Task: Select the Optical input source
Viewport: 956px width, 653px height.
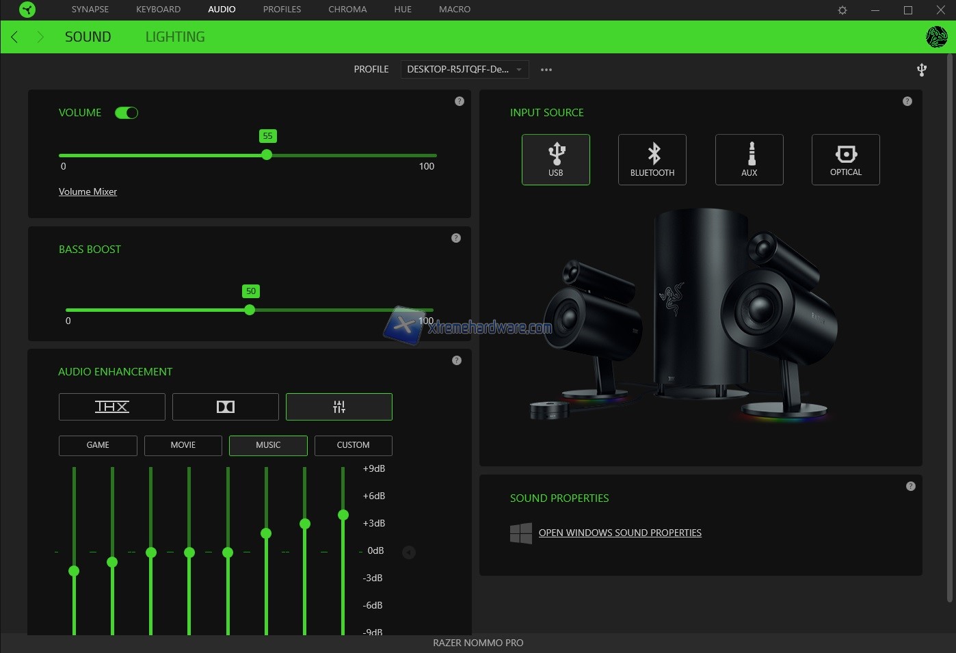Action: [x=845, y=159]
